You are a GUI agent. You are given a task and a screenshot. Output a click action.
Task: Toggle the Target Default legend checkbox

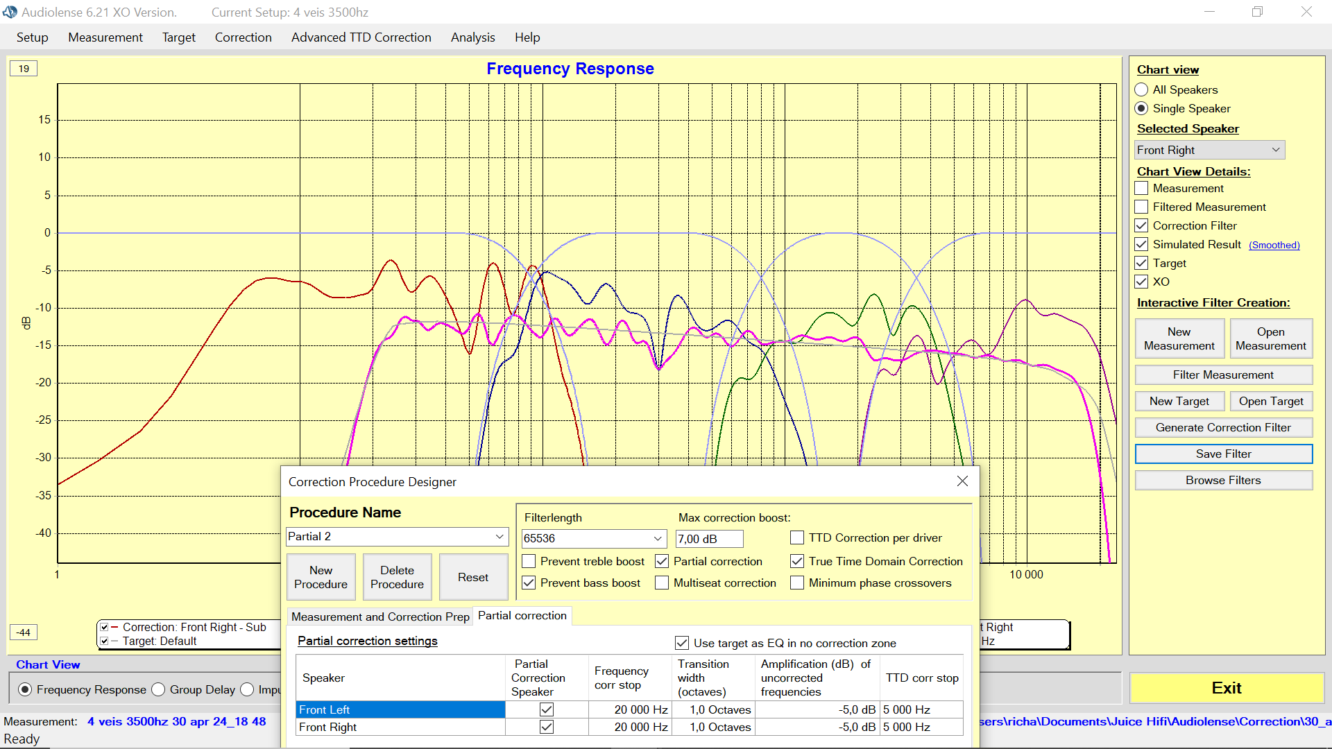[105, 641]
